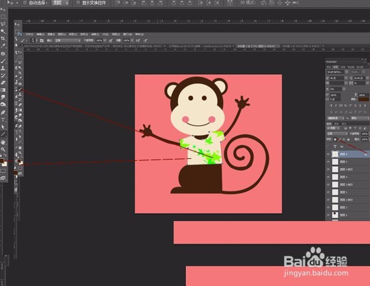
Task: Toggle Quick Mask mode in outer toolbar
Action: 3,171
